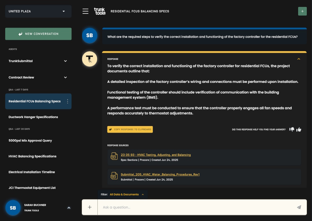Click the send message arrow icon
312x221 pixels.
pos(299,207)
